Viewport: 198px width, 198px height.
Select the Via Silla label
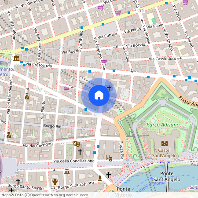pos(37,34)
